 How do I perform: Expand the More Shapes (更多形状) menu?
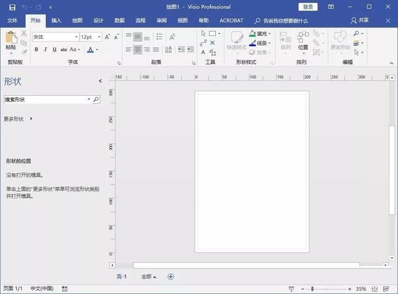(x=17, y=119)
